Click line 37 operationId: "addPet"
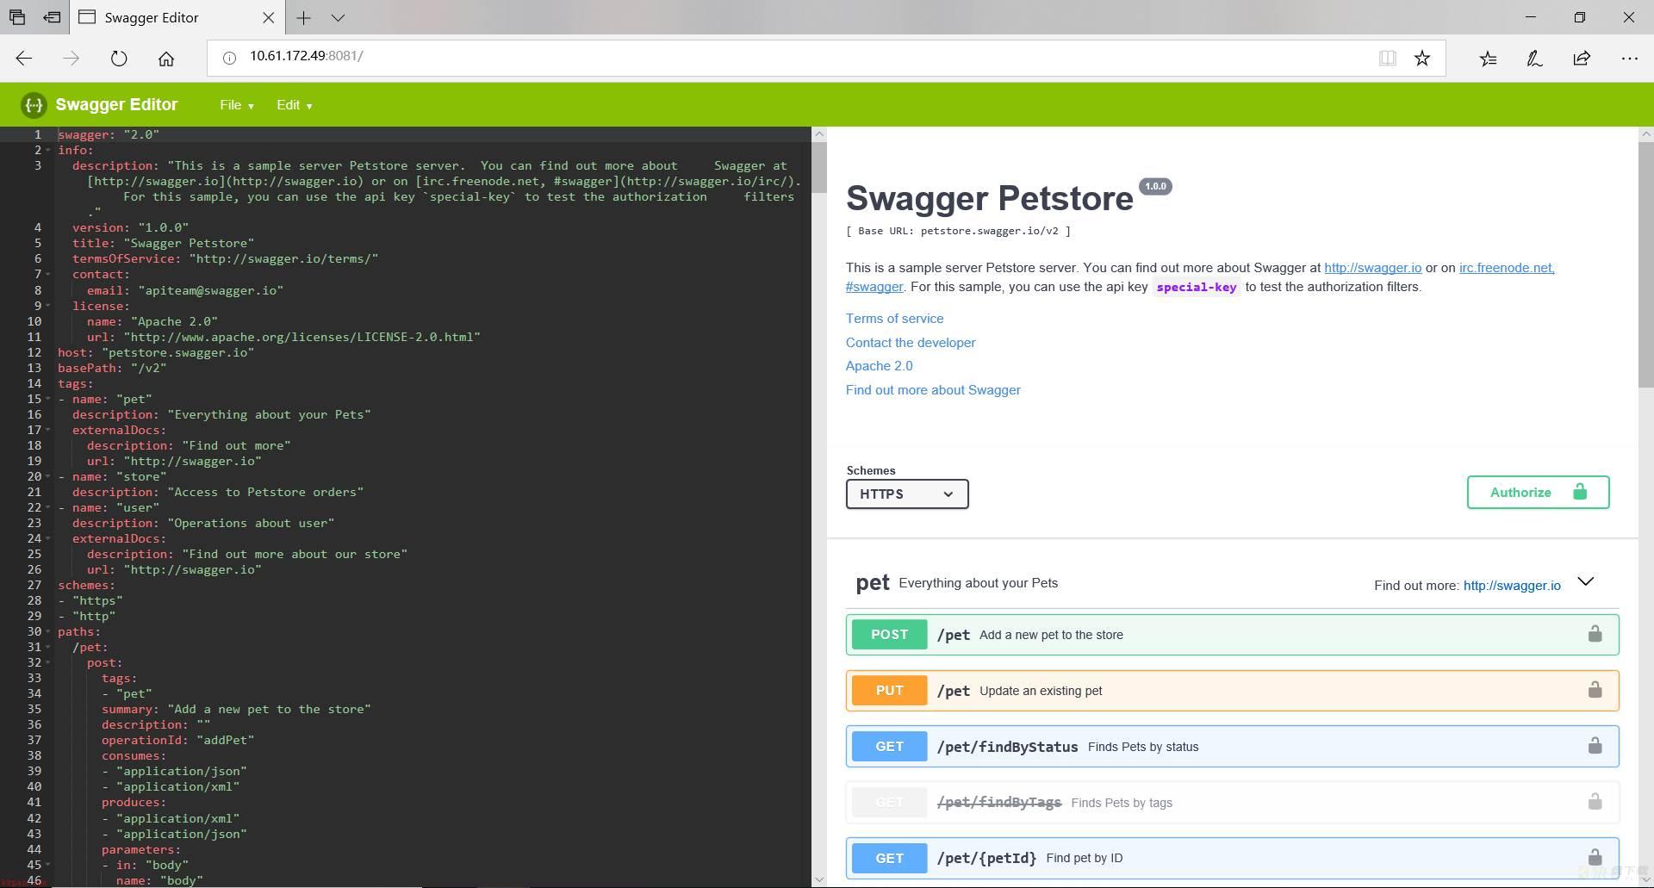 click(x=177, y=740)
